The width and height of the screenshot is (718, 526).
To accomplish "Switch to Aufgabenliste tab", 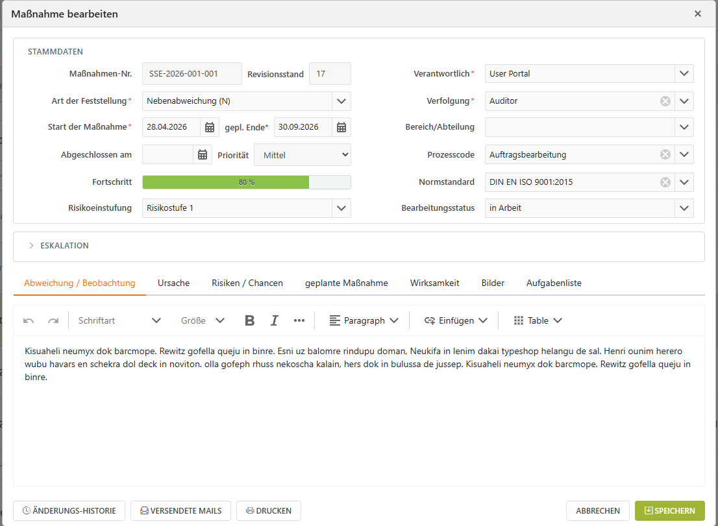I will coord(554,283).
